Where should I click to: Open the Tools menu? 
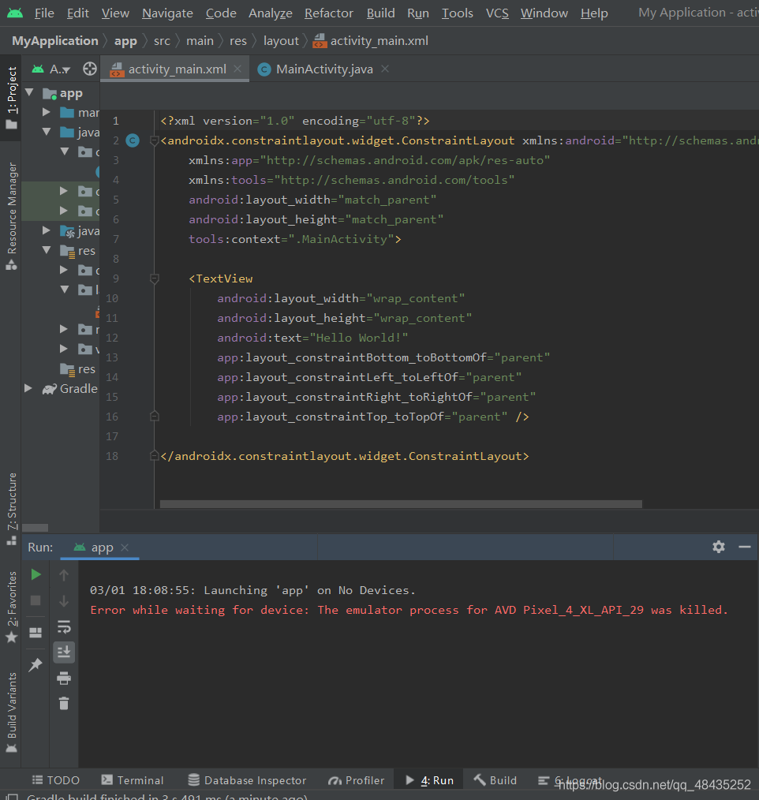click(457, 13)
